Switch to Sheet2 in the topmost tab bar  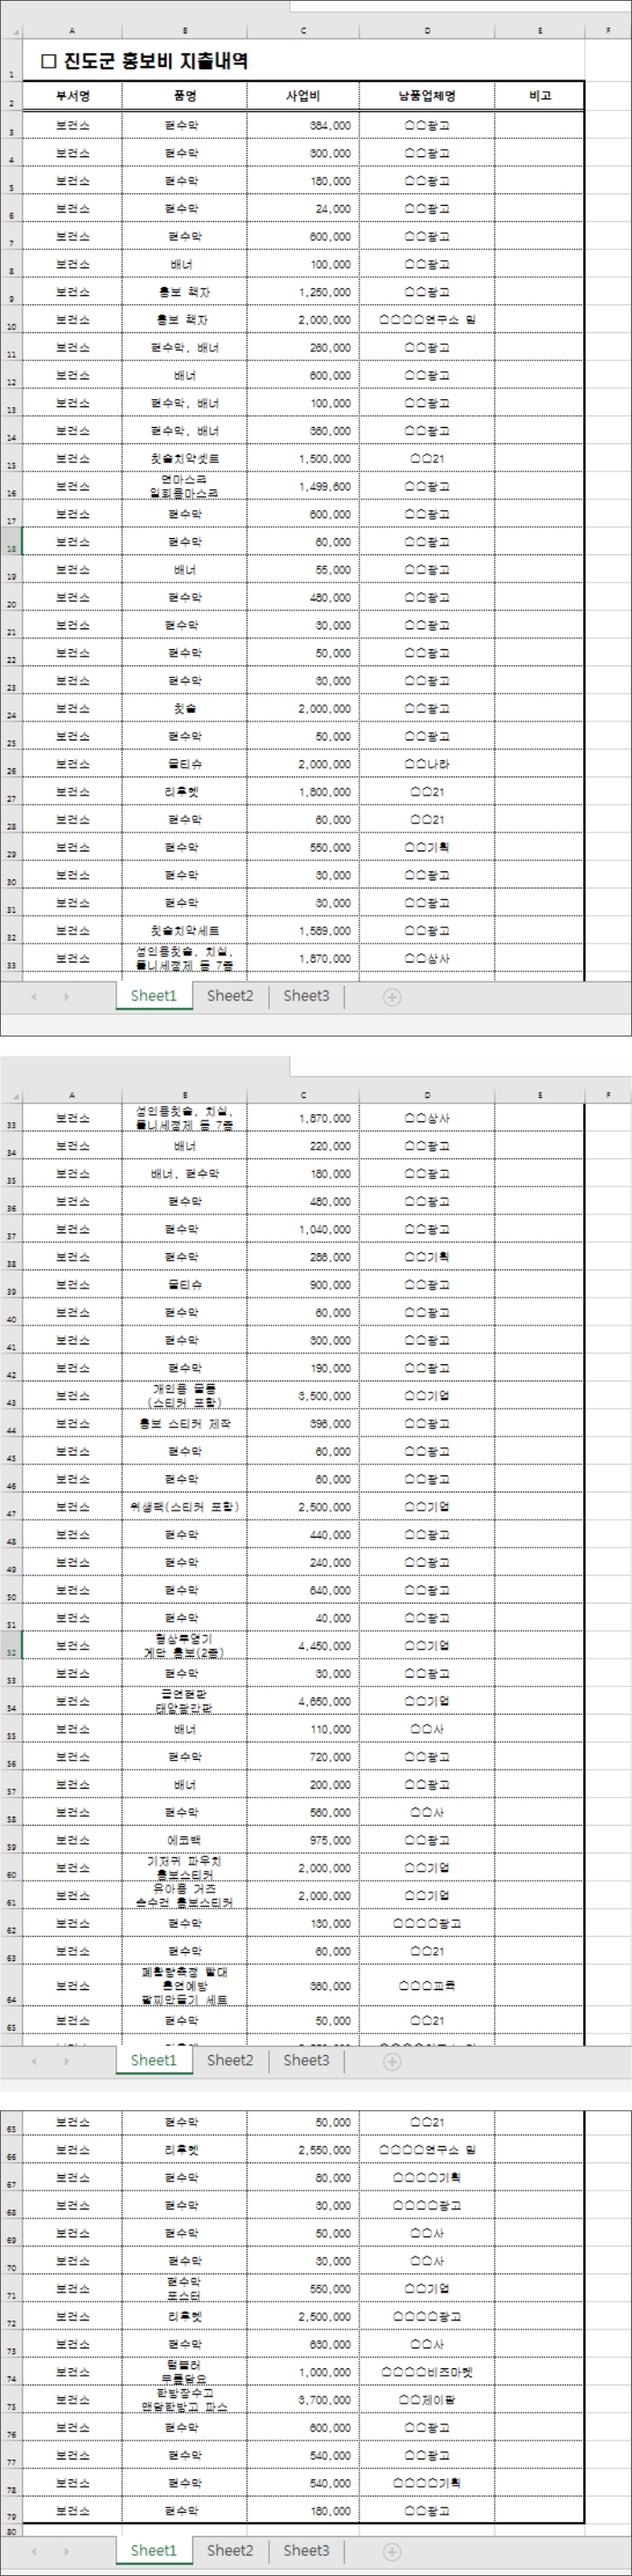(230, 996)
